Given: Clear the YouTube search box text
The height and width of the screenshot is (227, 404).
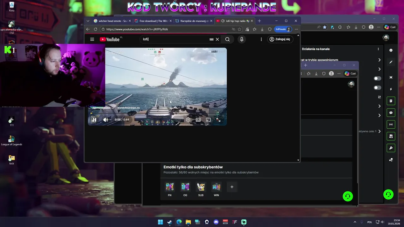Looking at the screenshot, I should point(217,39).
